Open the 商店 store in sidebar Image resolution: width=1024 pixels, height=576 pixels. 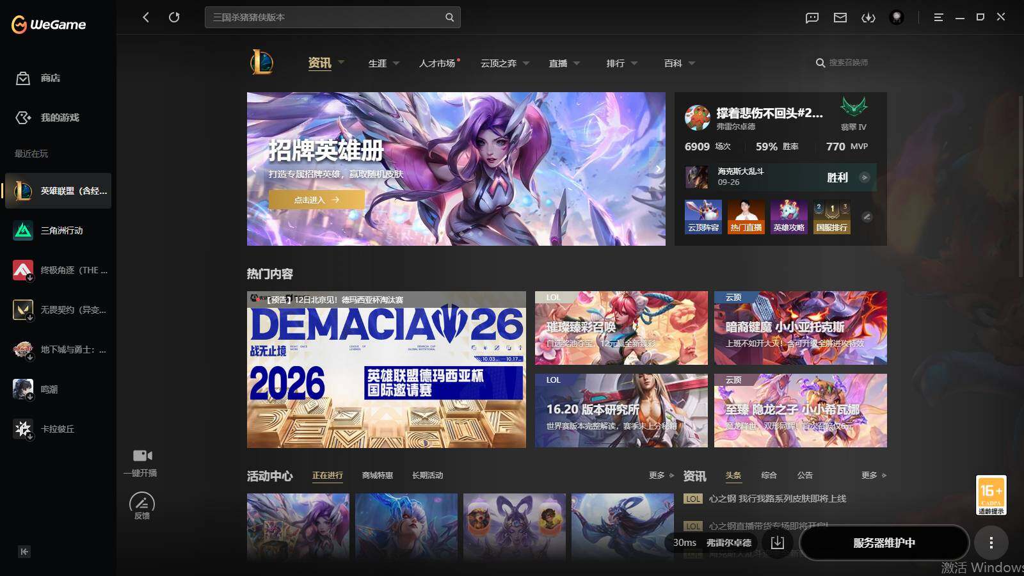pos(38,78)
